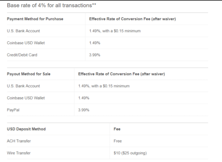
Task: Click the purchase table's 'Effective Rate' header
Action: click(x=132, y=19)
